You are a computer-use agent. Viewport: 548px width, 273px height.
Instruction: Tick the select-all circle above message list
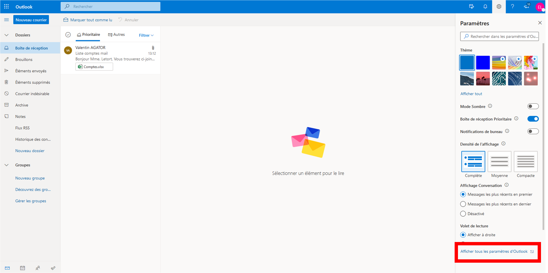pyautogui.click(x=68, y=35)
